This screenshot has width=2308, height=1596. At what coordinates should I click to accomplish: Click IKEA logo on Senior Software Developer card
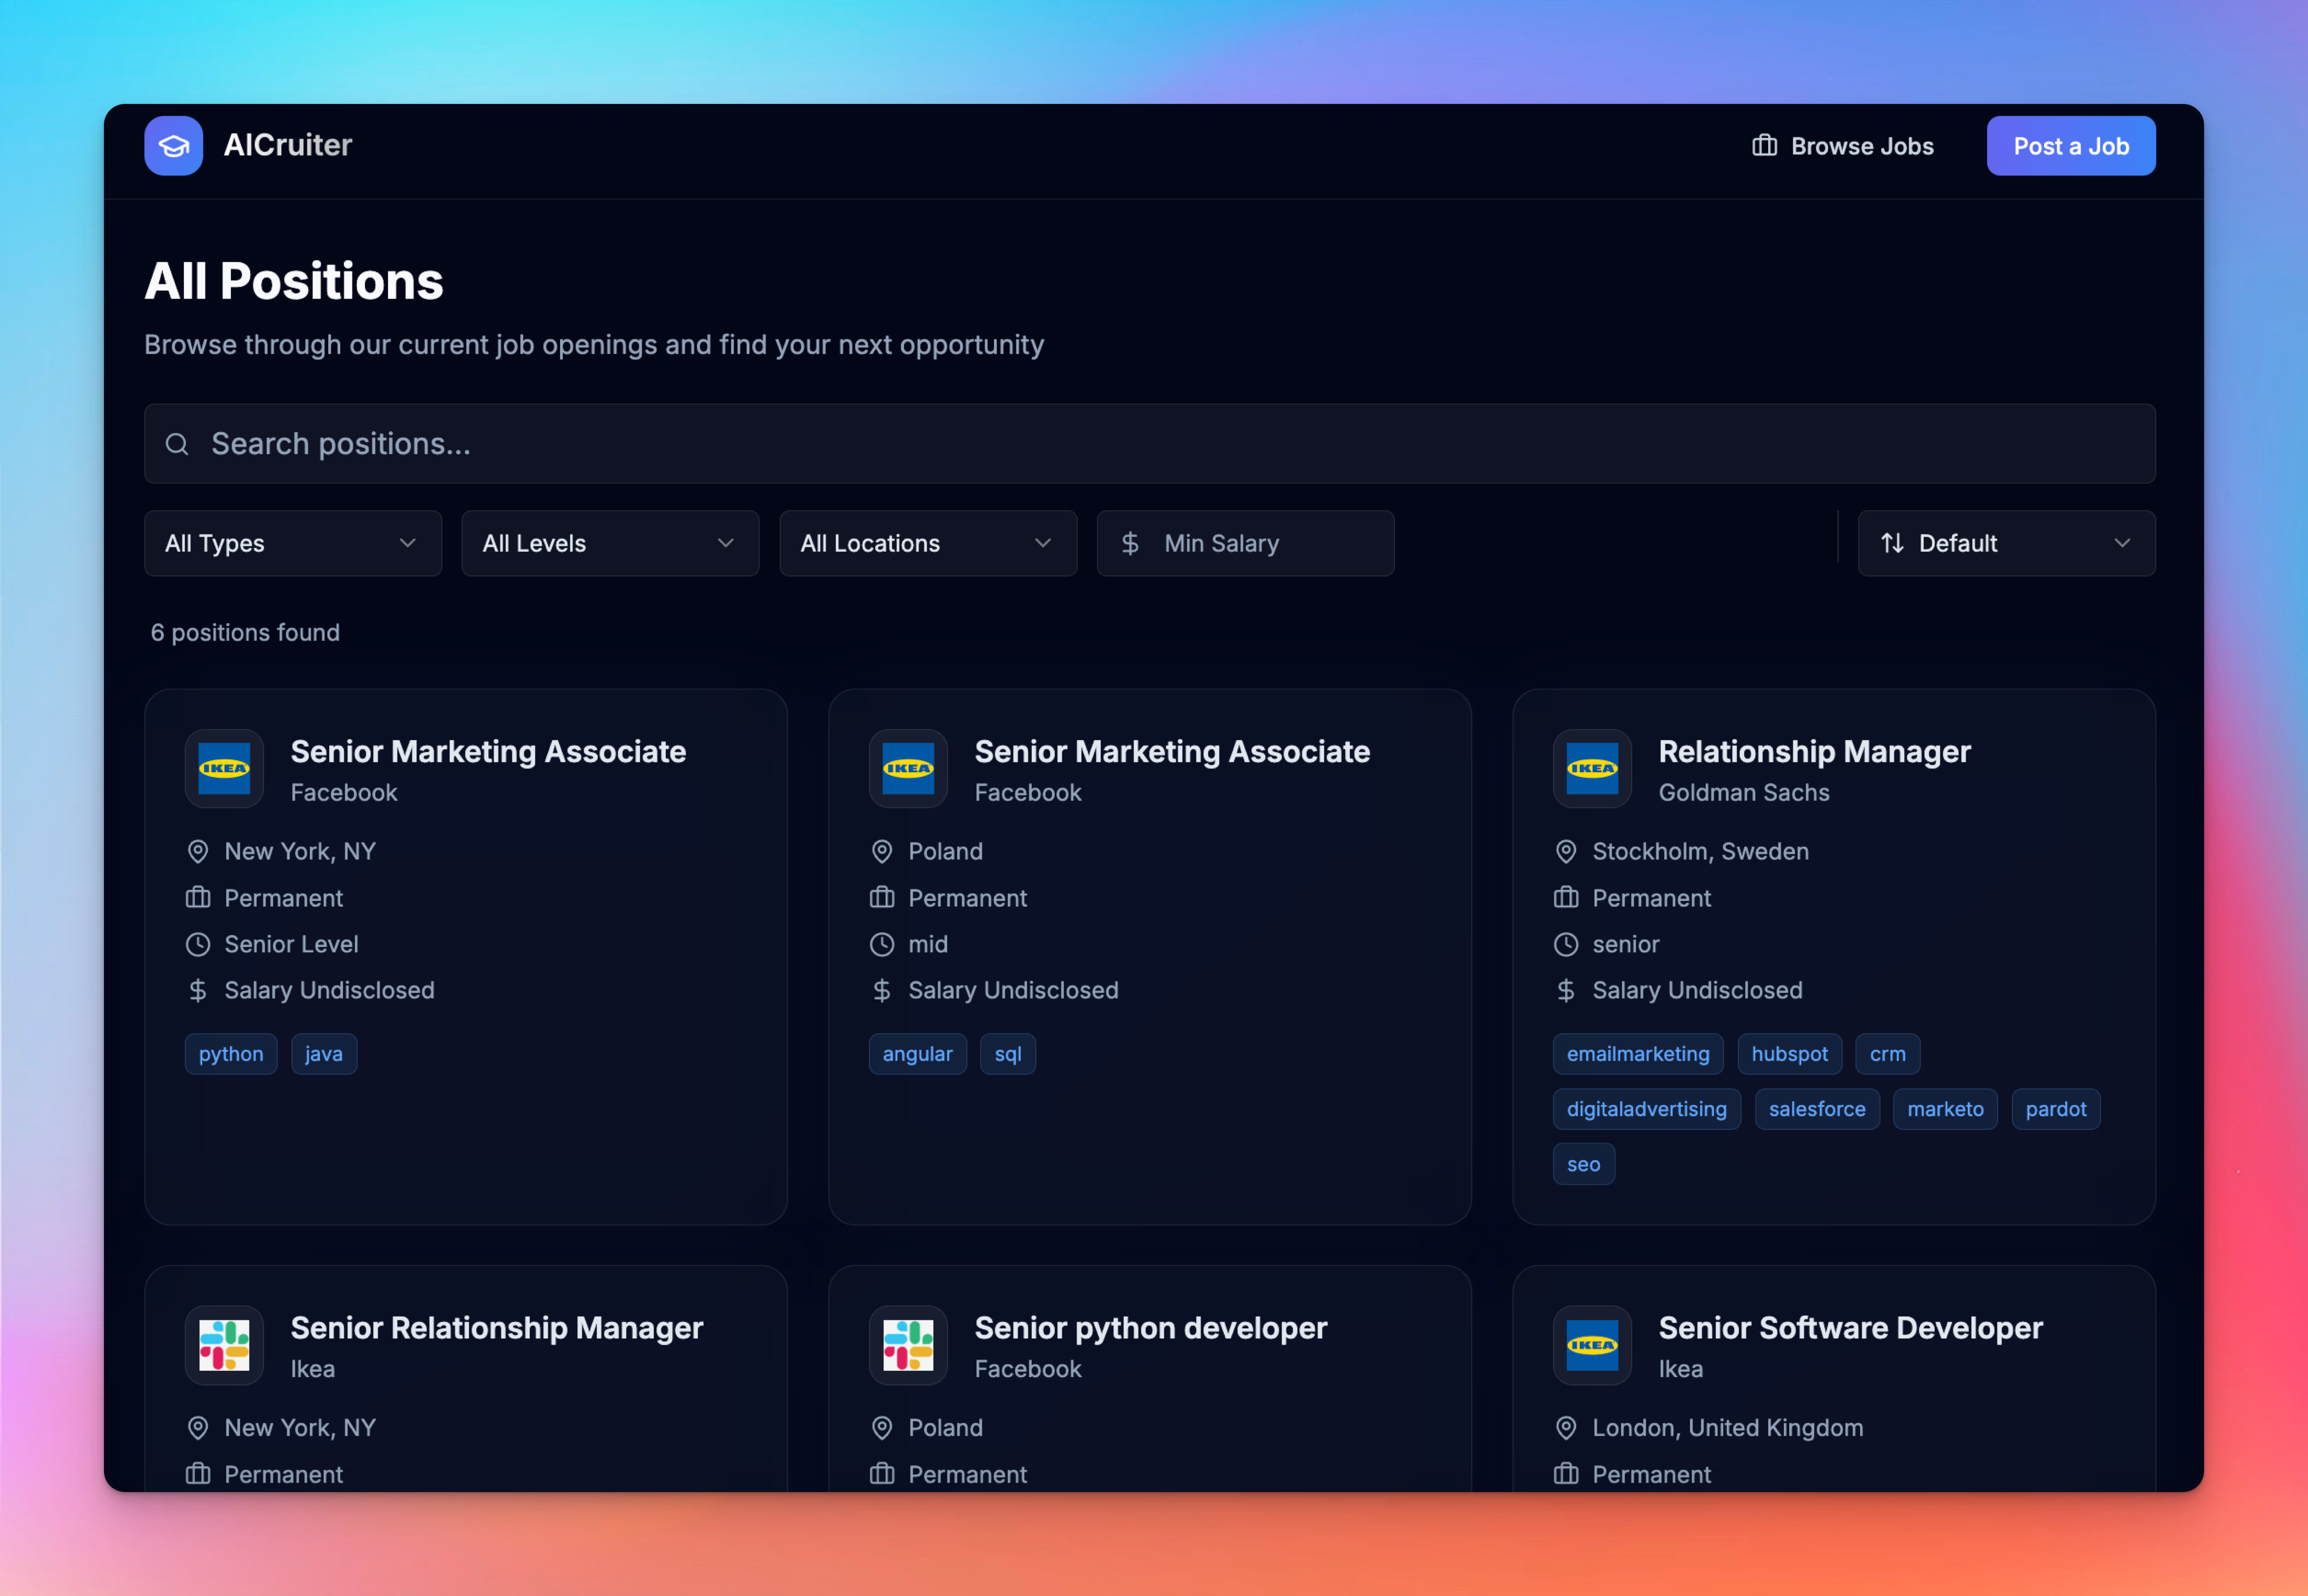[x=1591, y=1344]
